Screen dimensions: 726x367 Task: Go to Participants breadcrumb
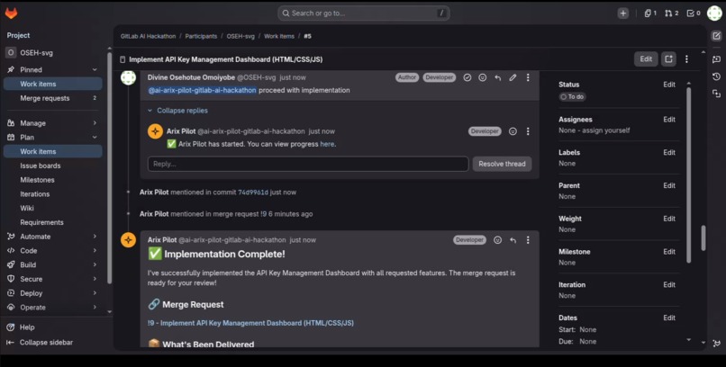(201, 36)
